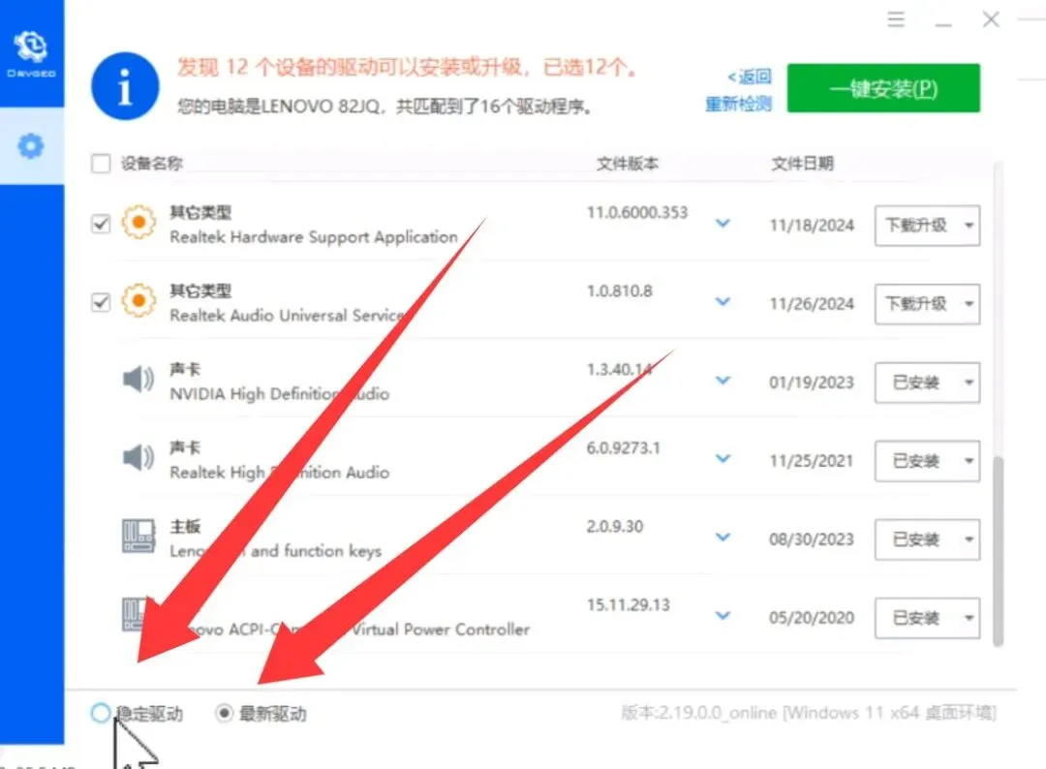The image size is (1046, 769).
Task: Click version 2.0.9.30 text
Action: 615,526
